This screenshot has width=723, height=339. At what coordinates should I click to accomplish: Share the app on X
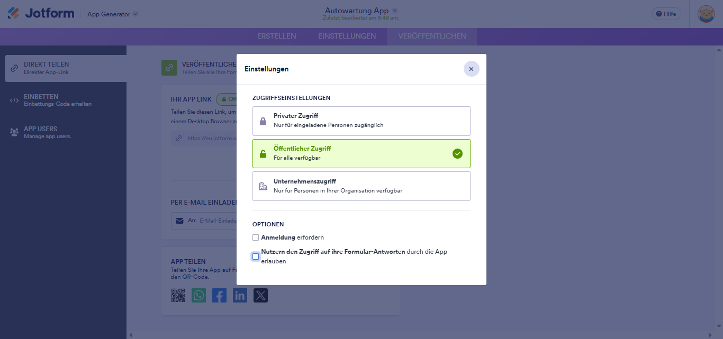point(260,295)
